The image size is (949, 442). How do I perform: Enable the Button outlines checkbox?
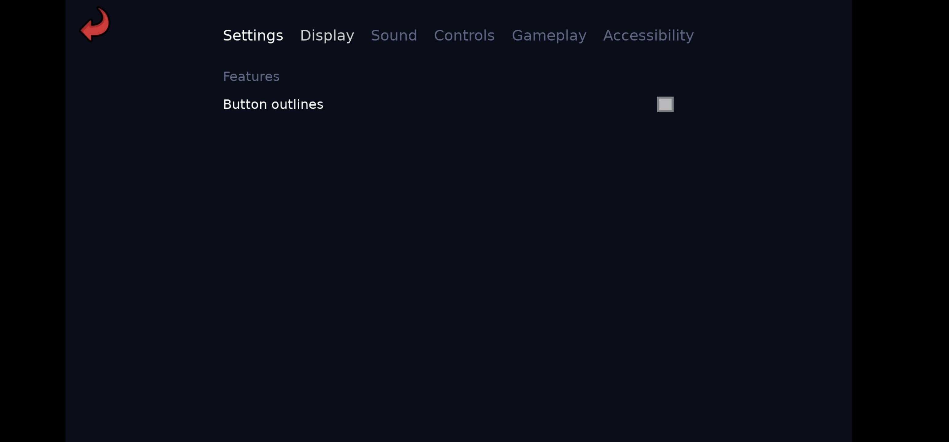tap(665, 104)
